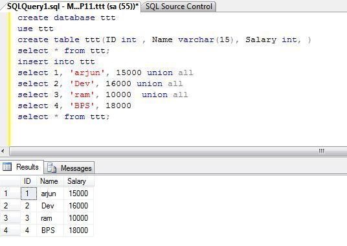This screenshot has height=246, width=347.
Task: Click 'varchar' keyword in create table line
Action: pos(196,40)
